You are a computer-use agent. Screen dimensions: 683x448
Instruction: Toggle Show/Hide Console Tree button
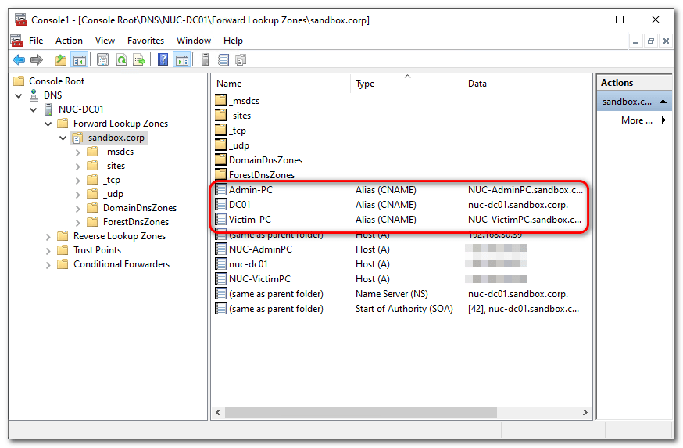[x=79, y=59]
